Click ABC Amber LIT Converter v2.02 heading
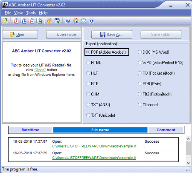 coord(41,51)
